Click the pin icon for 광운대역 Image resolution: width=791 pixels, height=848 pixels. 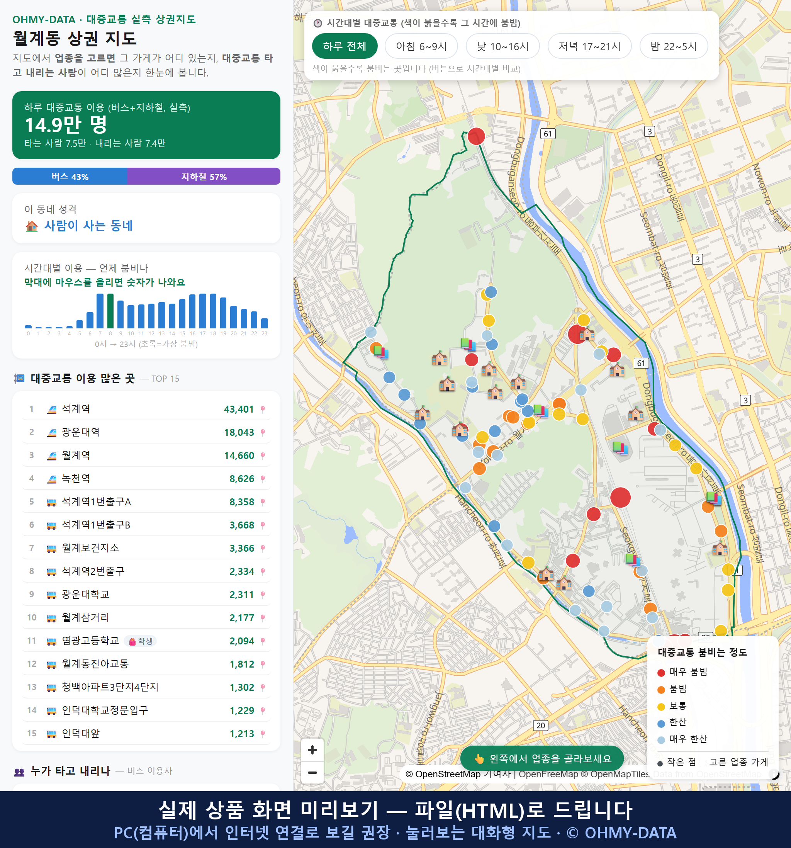coord(263,433)
